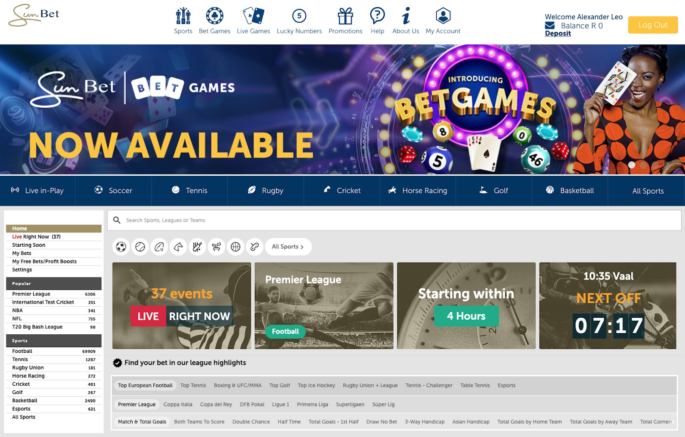
Task: Click the horse racing filter icon
Action: (x=179, y=247)
